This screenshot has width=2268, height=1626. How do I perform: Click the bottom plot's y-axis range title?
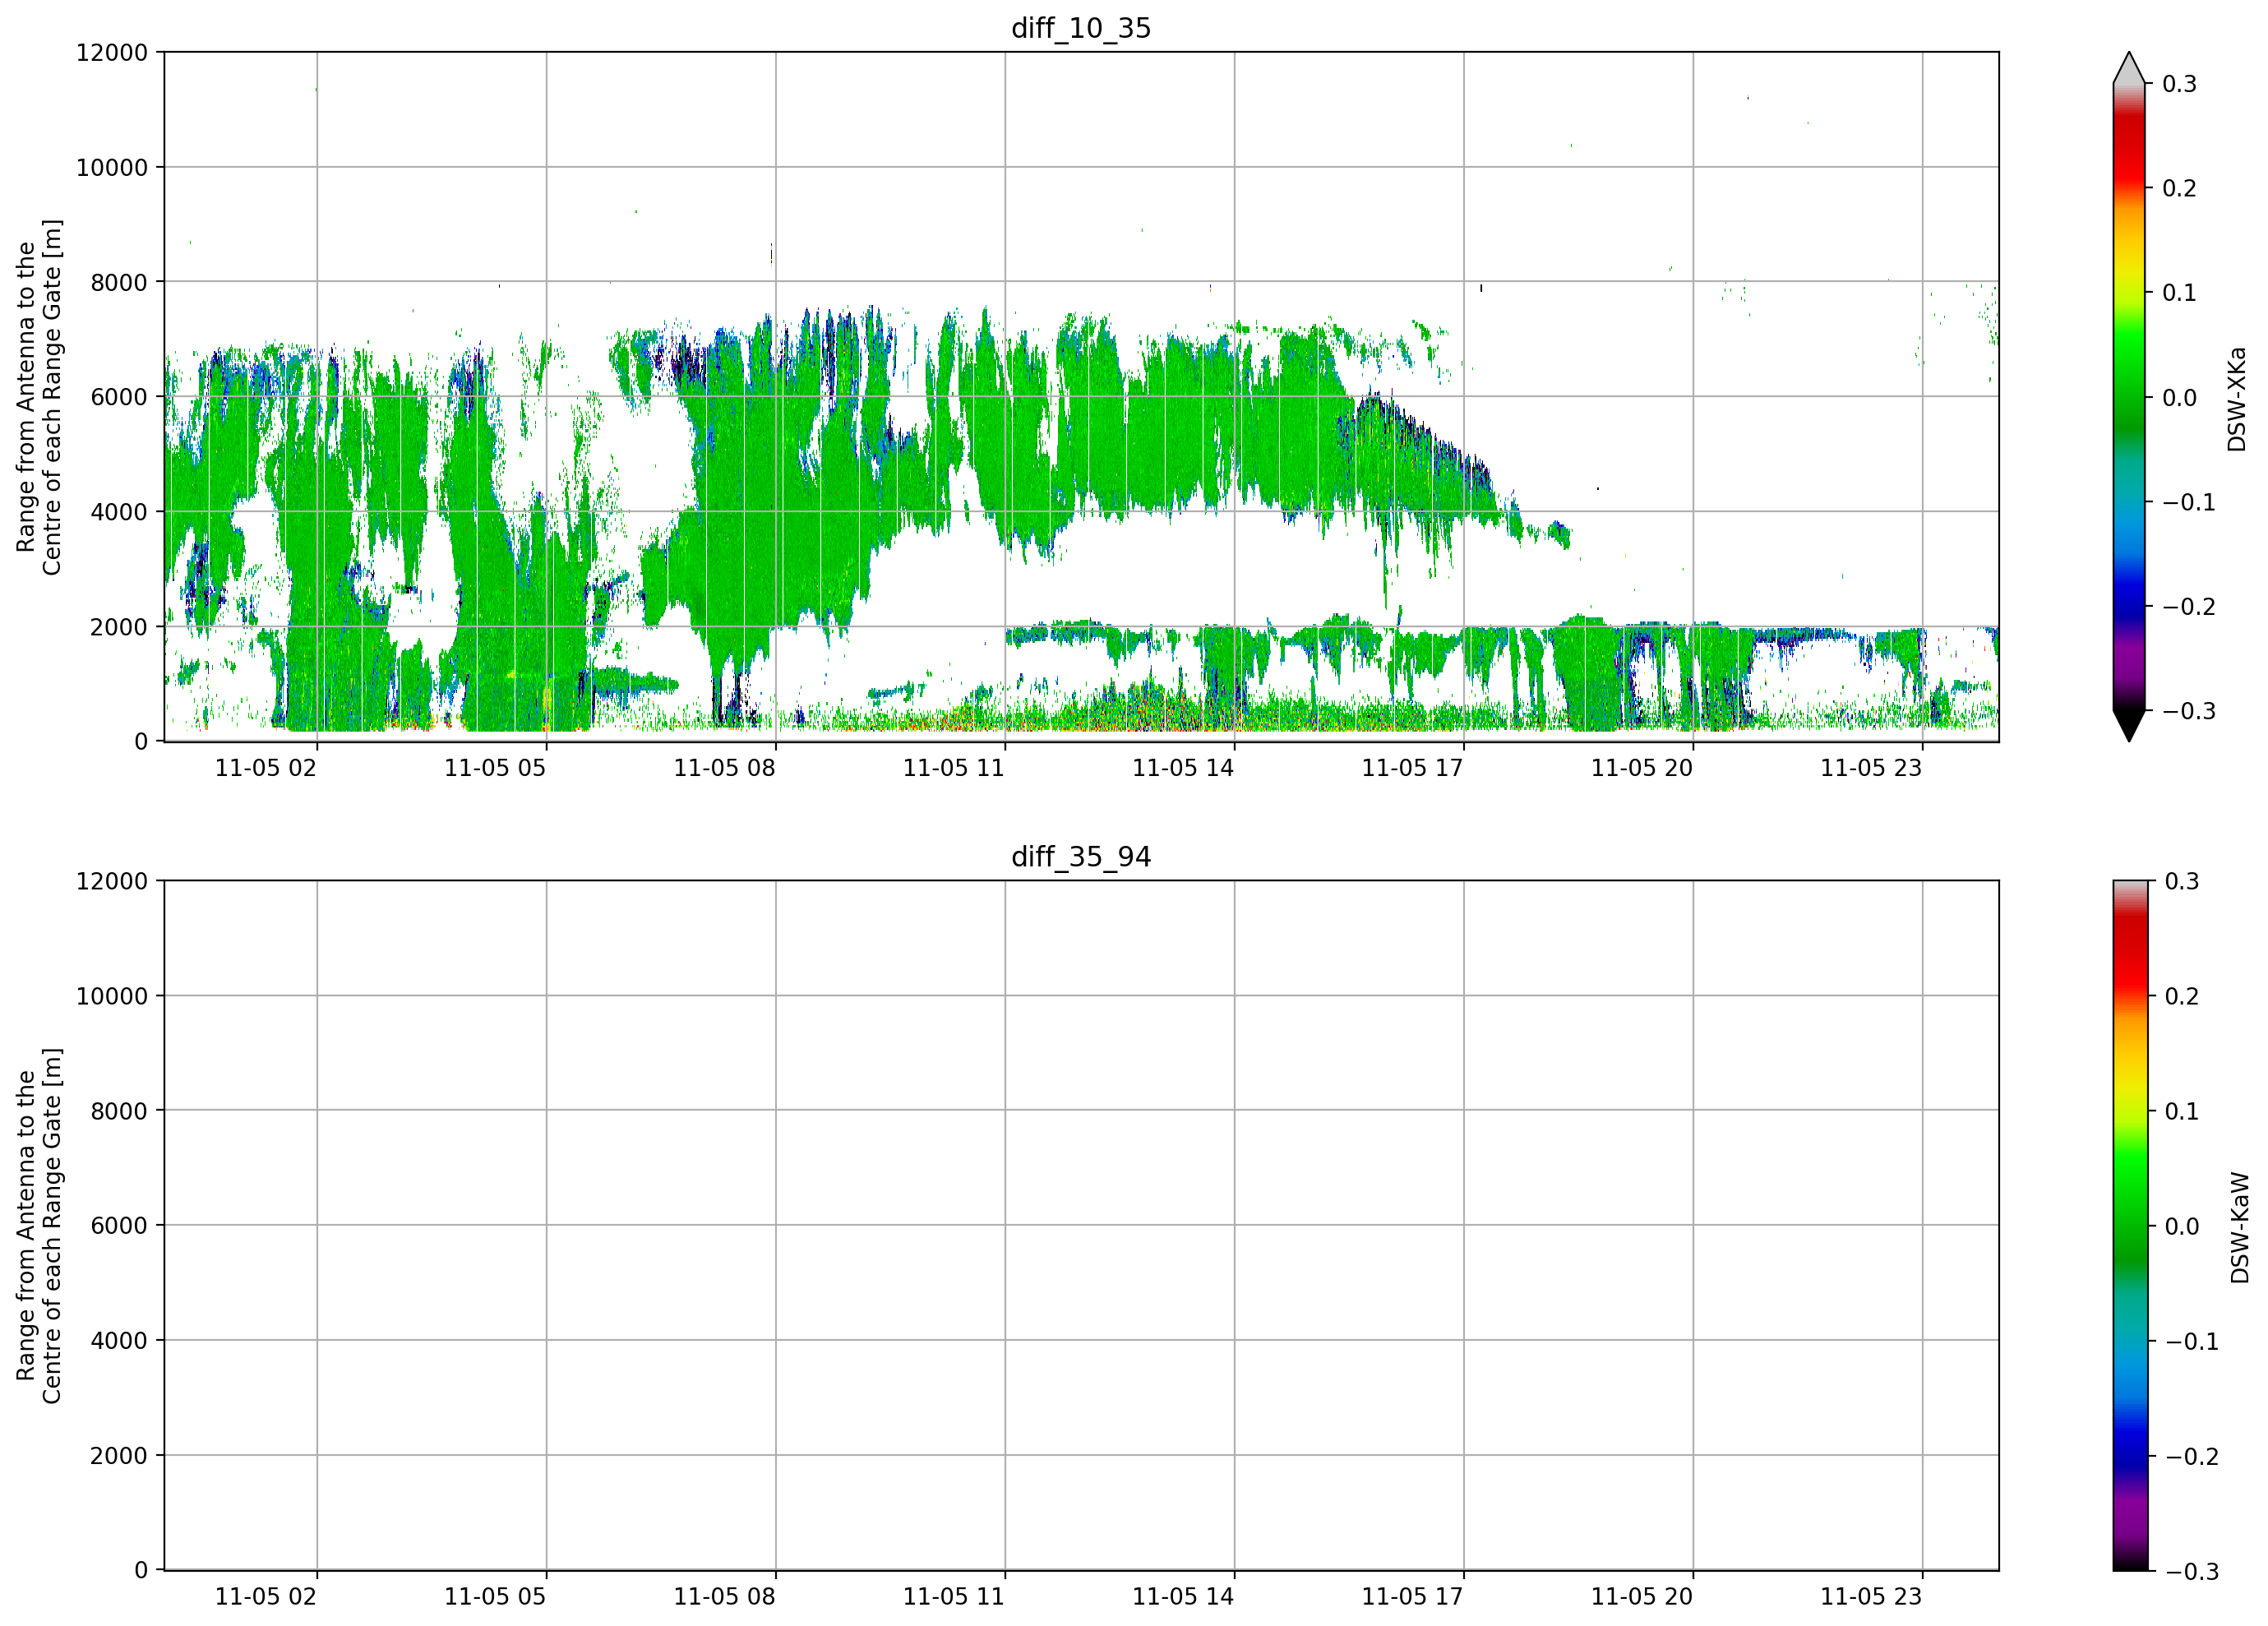pos(39,1226)
